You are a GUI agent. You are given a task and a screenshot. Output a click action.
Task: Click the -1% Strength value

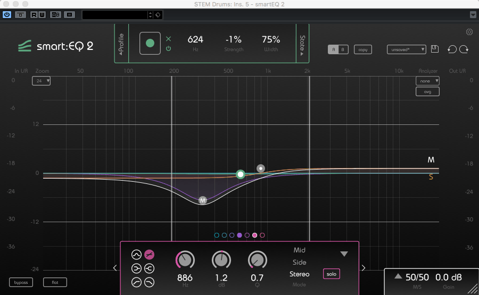(x=234, y=39)
